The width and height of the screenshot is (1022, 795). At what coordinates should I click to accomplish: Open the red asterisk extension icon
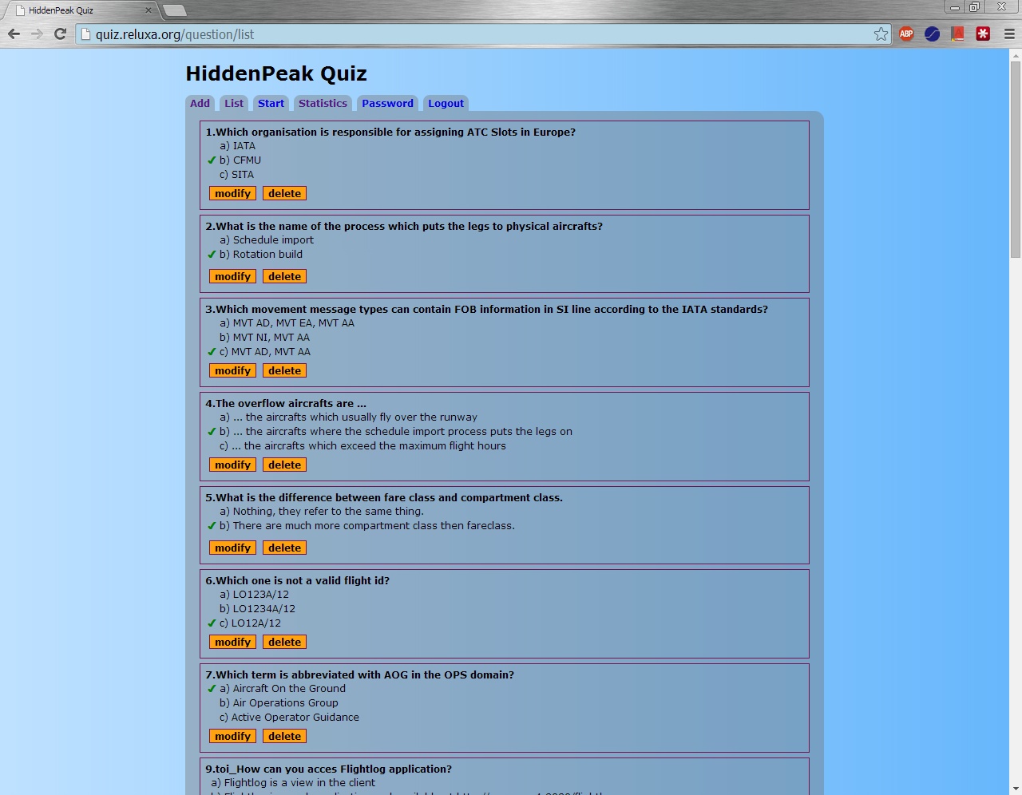[983, 34]
